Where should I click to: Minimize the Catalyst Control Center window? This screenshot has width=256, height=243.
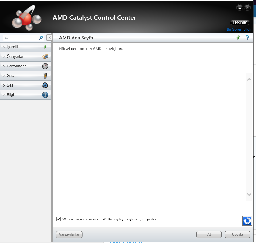(x=239, y=8)
